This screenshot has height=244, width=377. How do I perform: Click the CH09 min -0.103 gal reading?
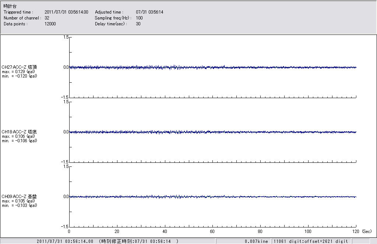click(x=19, y=205)
